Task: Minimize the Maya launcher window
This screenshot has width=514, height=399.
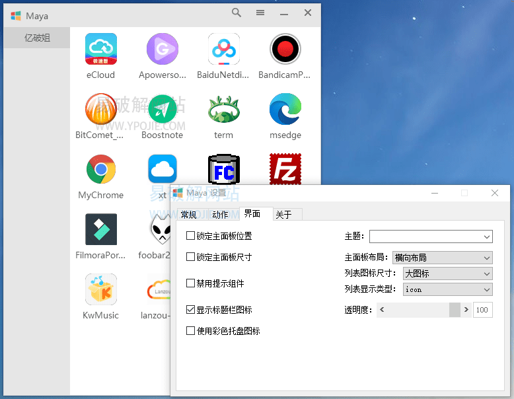Action: point(284,13)
